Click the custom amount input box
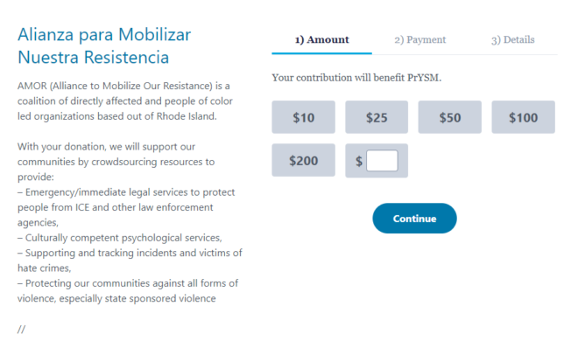 tap(382, 161)
